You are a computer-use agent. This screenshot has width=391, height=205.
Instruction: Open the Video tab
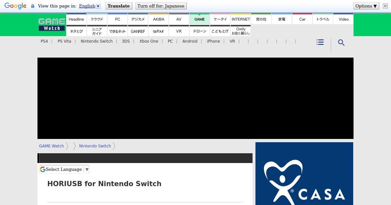click(x=343, y=19)
